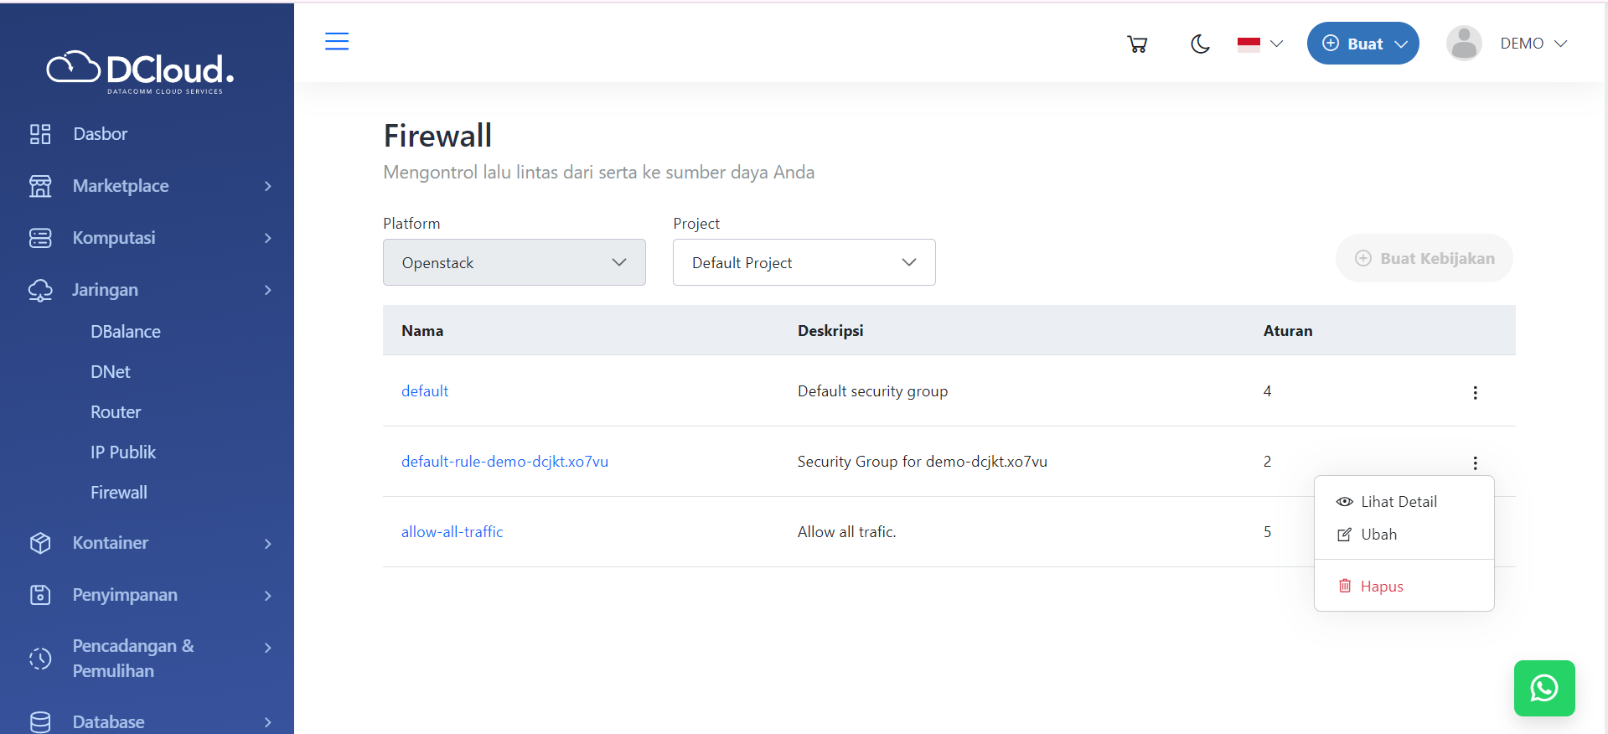Select Lihat Detail from context menu

(x=1398, y=502)
